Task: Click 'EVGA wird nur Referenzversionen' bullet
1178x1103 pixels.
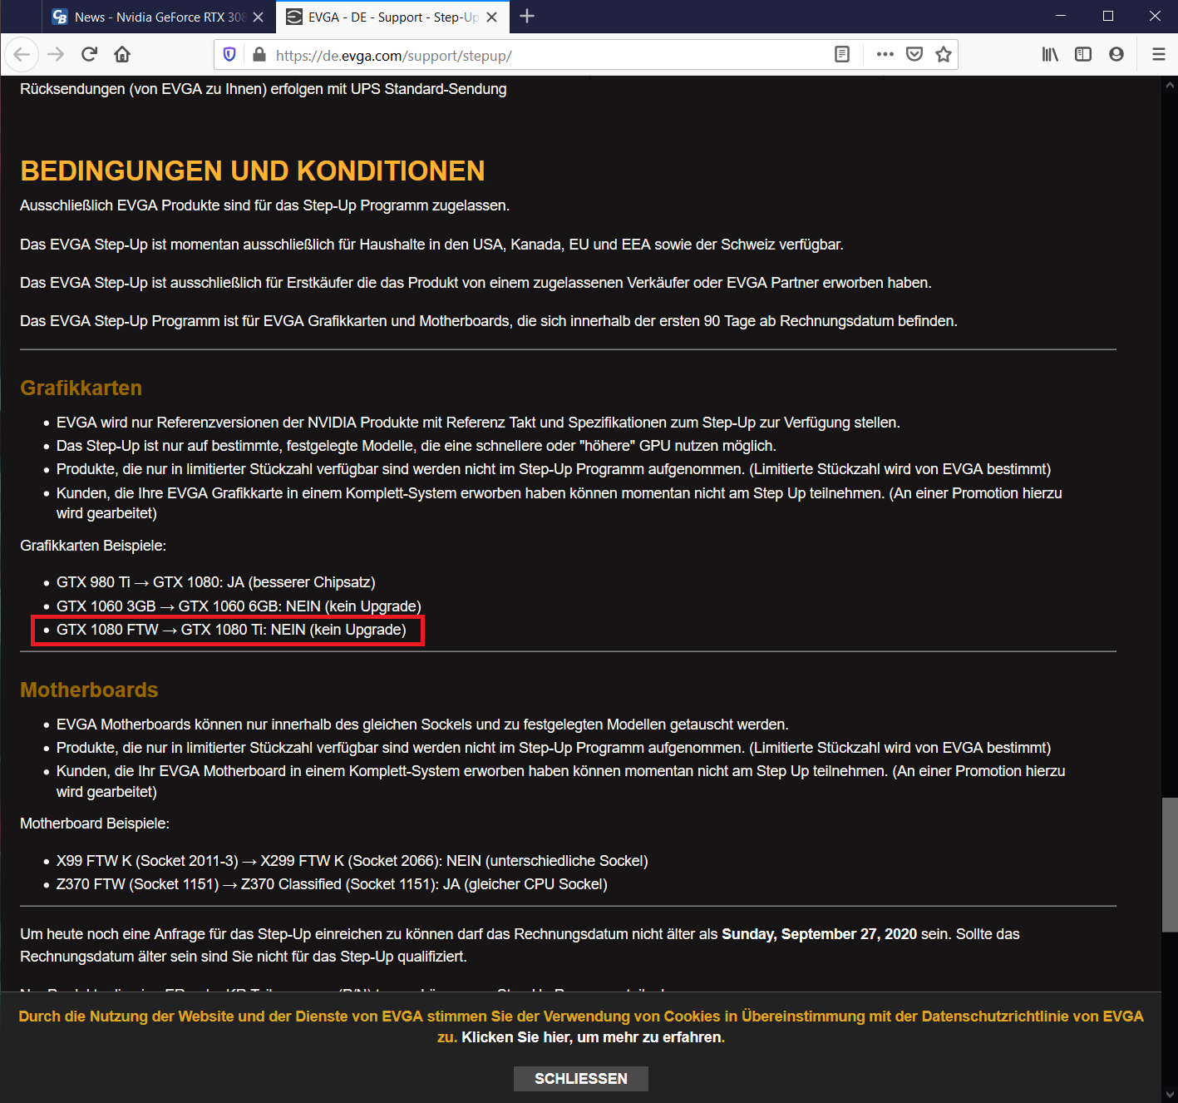Action: 478,423
